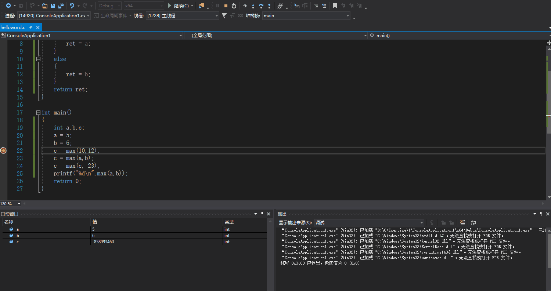Pin the Autos (自动窗口) panel

(262, 214)
